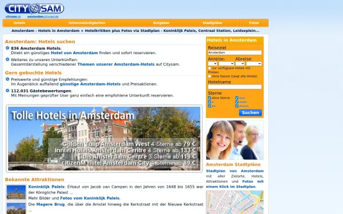Open the Magere Brug thumbnail image
The image size is (343, 214).
point(16,208)
